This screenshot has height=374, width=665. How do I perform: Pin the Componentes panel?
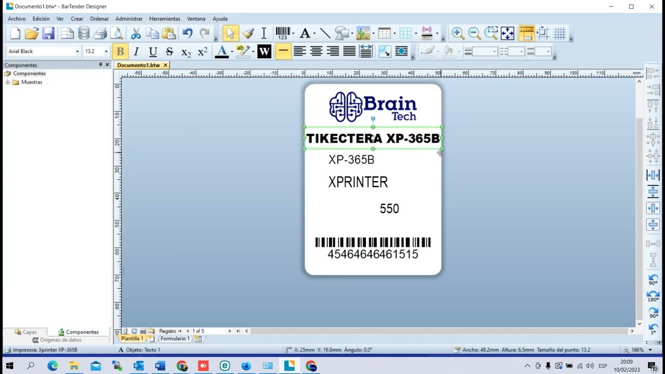pyautogui.click(x=100, y=65)
